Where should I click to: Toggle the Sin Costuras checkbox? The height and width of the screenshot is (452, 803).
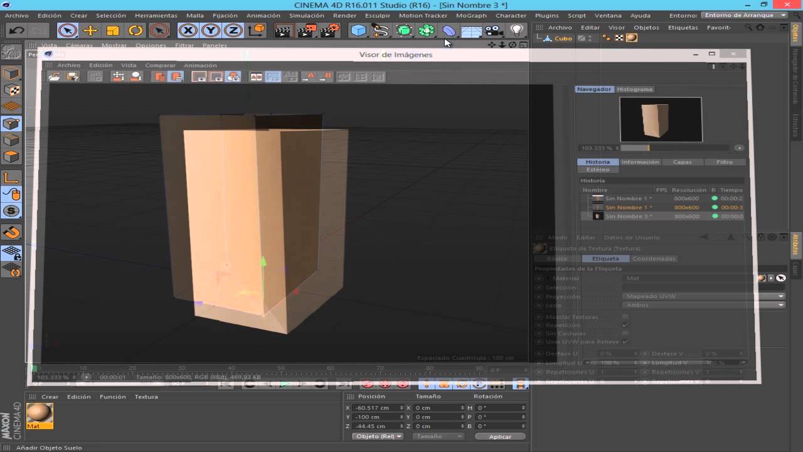[x=625, y=333]
